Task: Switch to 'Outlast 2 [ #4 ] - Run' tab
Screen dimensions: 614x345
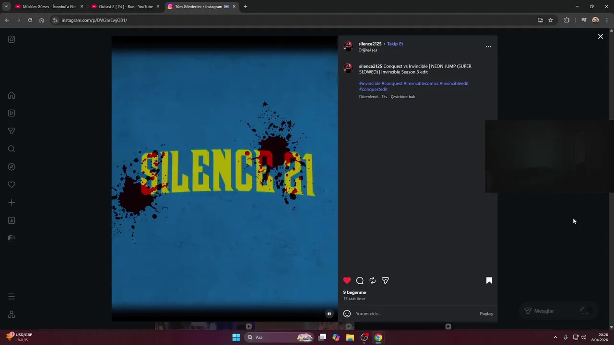Action: [126, 7]
